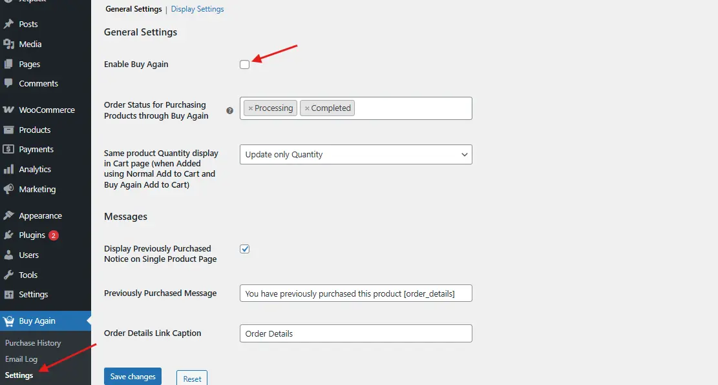Image resolution: width=718 pixels, height=385 pixels.
Task: Click the Analytics bar chart icon
Action: [8, 169]
